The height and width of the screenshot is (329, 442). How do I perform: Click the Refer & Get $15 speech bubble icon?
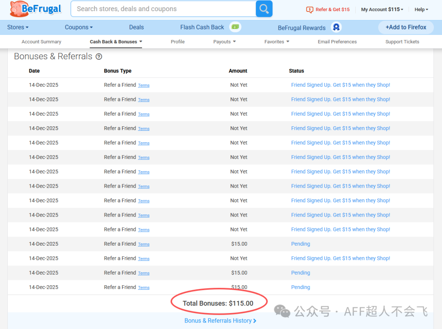(309, 9)
